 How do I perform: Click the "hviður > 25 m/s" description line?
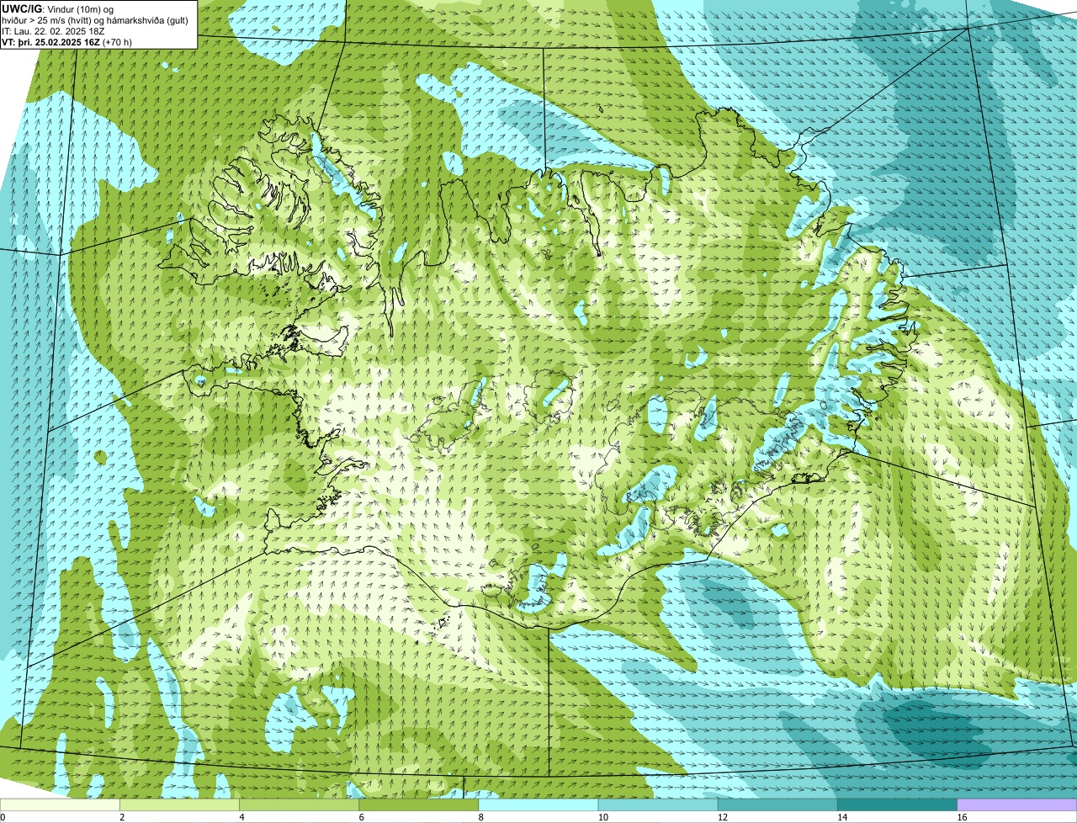(x=95, y=19)
